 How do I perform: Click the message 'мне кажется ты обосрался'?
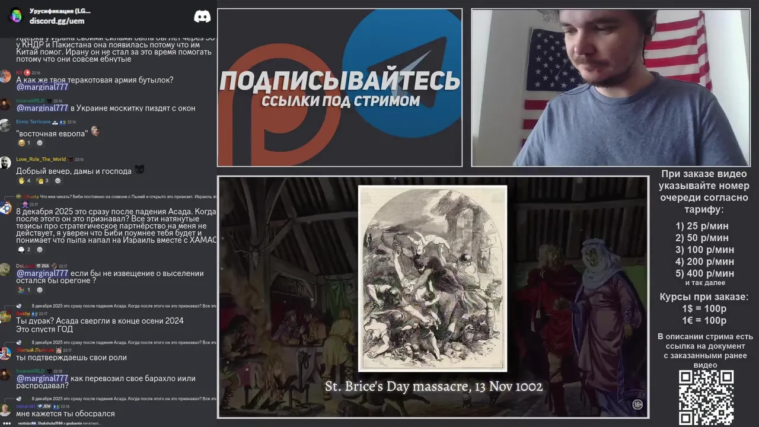click(65, 414)
